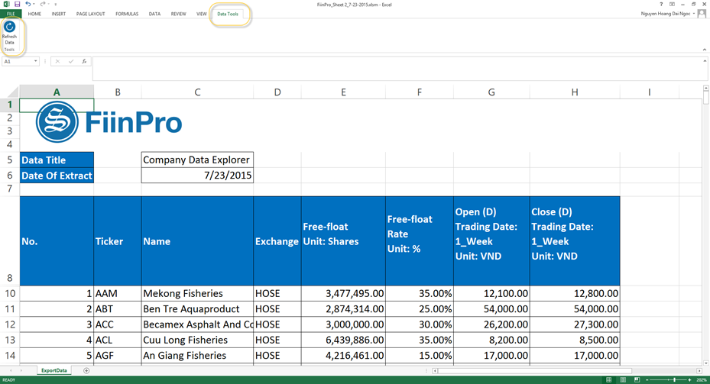
Task: Select the Company Data Explorer cell
Action: 197,160
